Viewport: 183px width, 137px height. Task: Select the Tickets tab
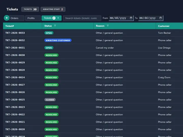click(x=51, y=18)
